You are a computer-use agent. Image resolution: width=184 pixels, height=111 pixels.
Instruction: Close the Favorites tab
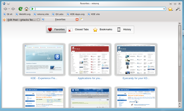(77, 20)
